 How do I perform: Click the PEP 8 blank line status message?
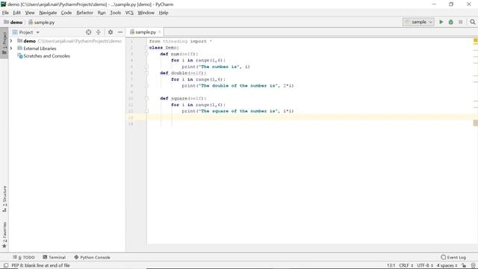(x=40, y=266)
